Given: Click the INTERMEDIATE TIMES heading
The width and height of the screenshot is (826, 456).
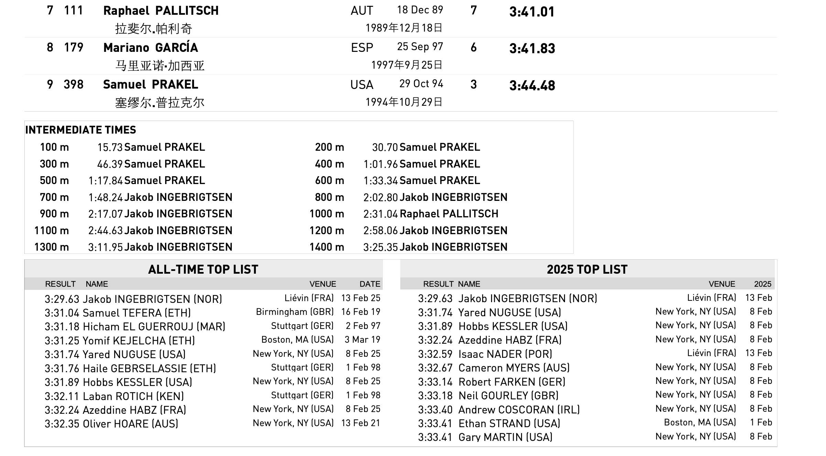Looking at the screenshot, I should [80, 130].
